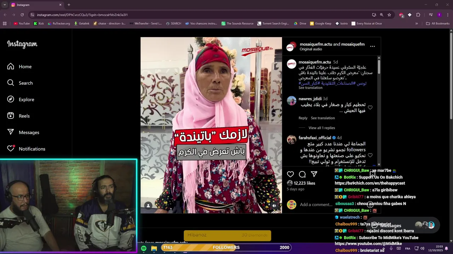Click the Arabic hashtag line in the caption
The width and height of the screenshot is (453, 254).
coord(332,83)
